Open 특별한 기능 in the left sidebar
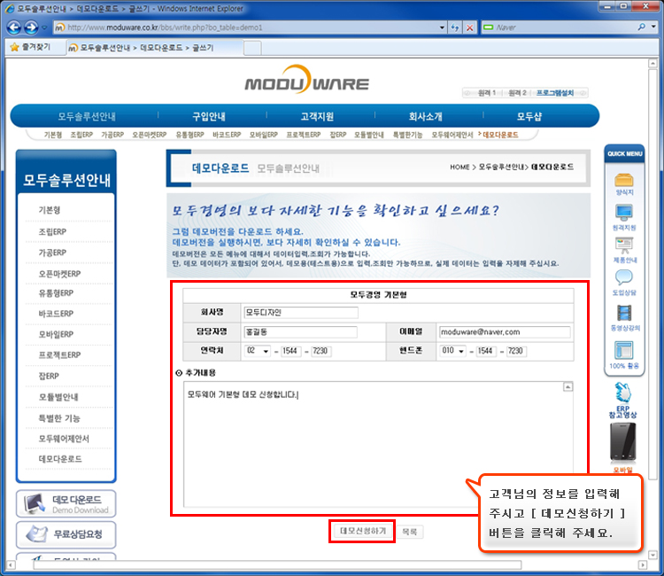The image size is (664, 576). (59, 418)
